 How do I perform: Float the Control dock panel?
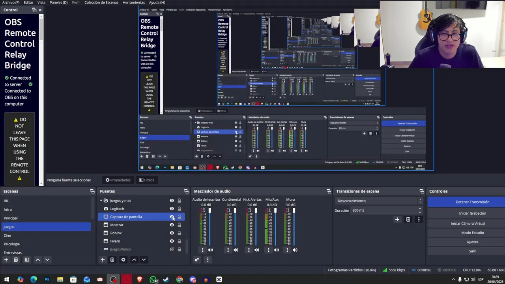[34, 10]
